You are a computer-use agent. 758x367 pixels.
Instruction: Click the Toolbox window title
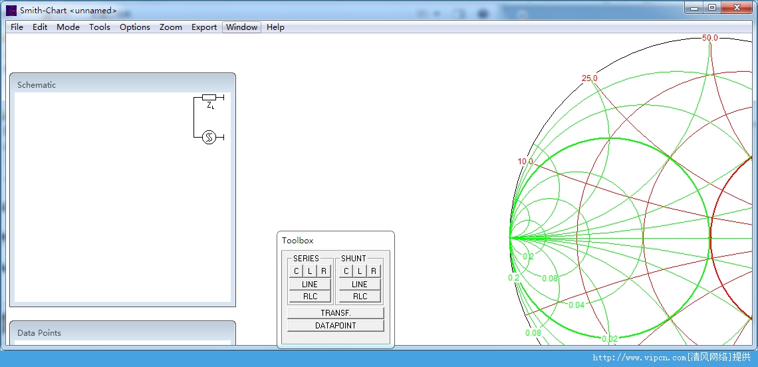point(298,240)
